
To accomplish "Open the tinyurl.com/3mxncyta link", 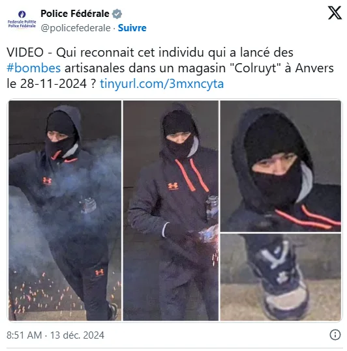I will click(x=162, y=84).
